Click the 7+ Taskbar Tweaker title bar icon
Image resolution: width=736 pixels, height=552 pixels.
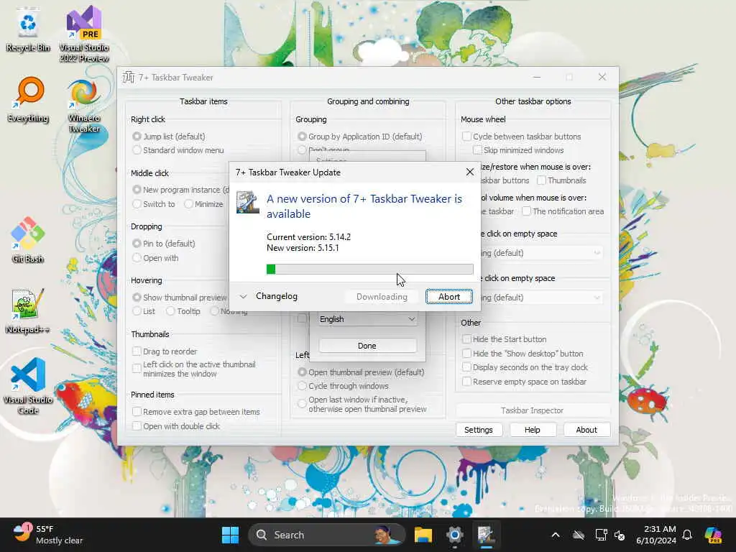click(128, 77)
